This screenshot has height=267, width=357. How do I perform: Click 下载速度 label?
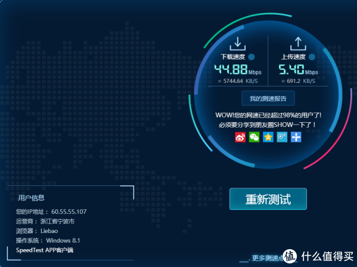pos(233,57)
